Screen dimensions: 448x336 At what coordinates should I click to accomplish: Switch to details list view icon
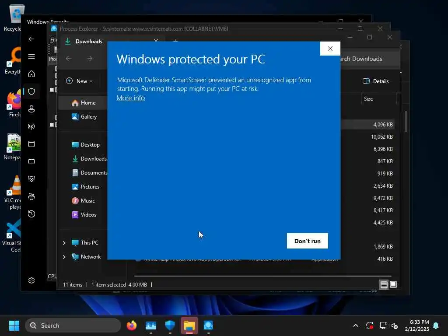384,284
